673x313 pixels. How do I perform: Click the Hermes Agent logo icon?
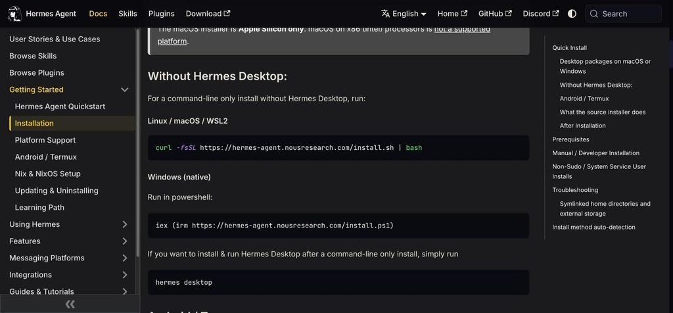click(x=15, y=14)
